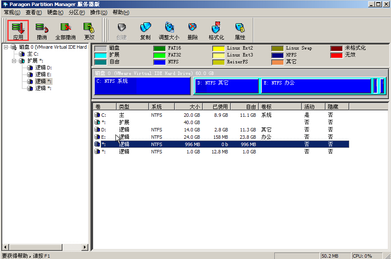Viewport: 391px width, 259px height.
Task: Click the Format (格式化) toolbar icon
Action: pos(216,28)
